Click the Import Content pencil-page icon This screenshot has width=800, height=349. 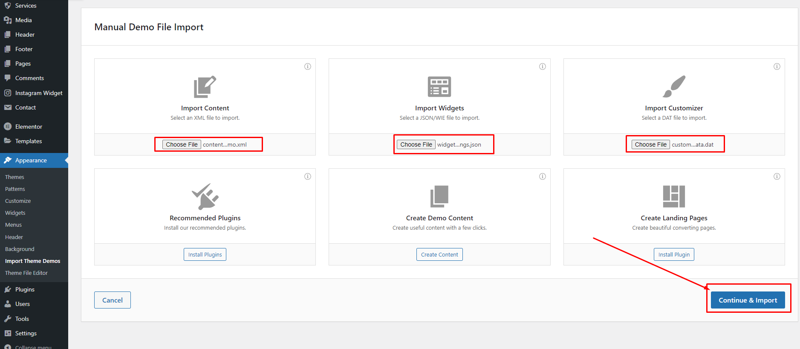tap(205, 87)
